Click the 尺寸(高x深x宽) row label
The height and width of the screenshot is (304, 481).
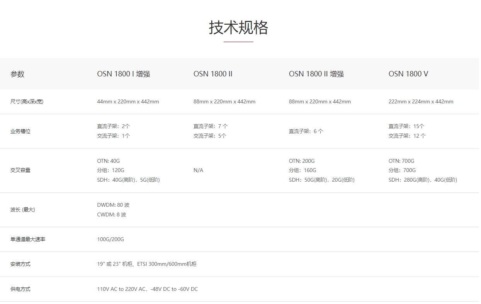(x=27, y=102)
